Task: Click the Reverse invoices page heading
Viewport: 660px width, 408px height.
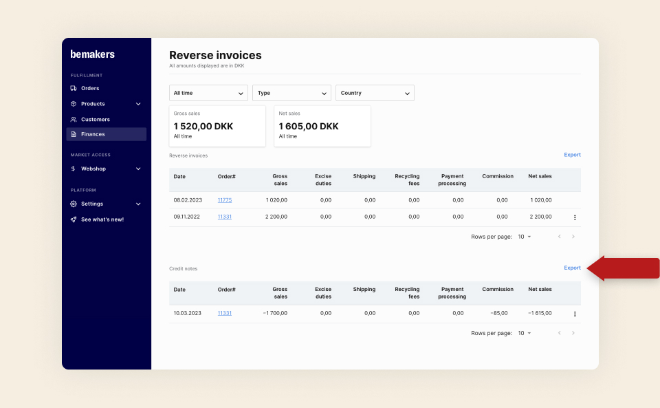Action: click(215, 55)
